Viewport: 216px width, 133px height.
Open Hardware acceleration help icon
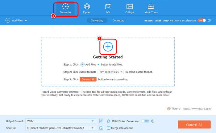pyautogui.click(x=209, y=20)
